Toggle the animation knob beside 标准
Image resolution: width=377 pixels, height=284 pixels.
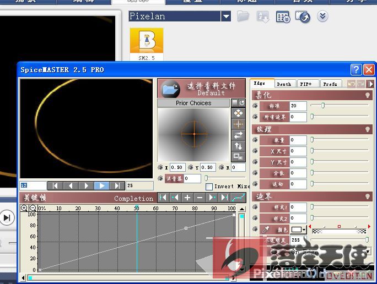click(255, 106)
